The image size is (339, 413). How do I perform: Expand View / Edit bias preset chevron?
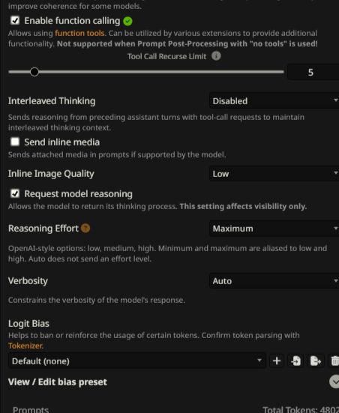point(334,382)
